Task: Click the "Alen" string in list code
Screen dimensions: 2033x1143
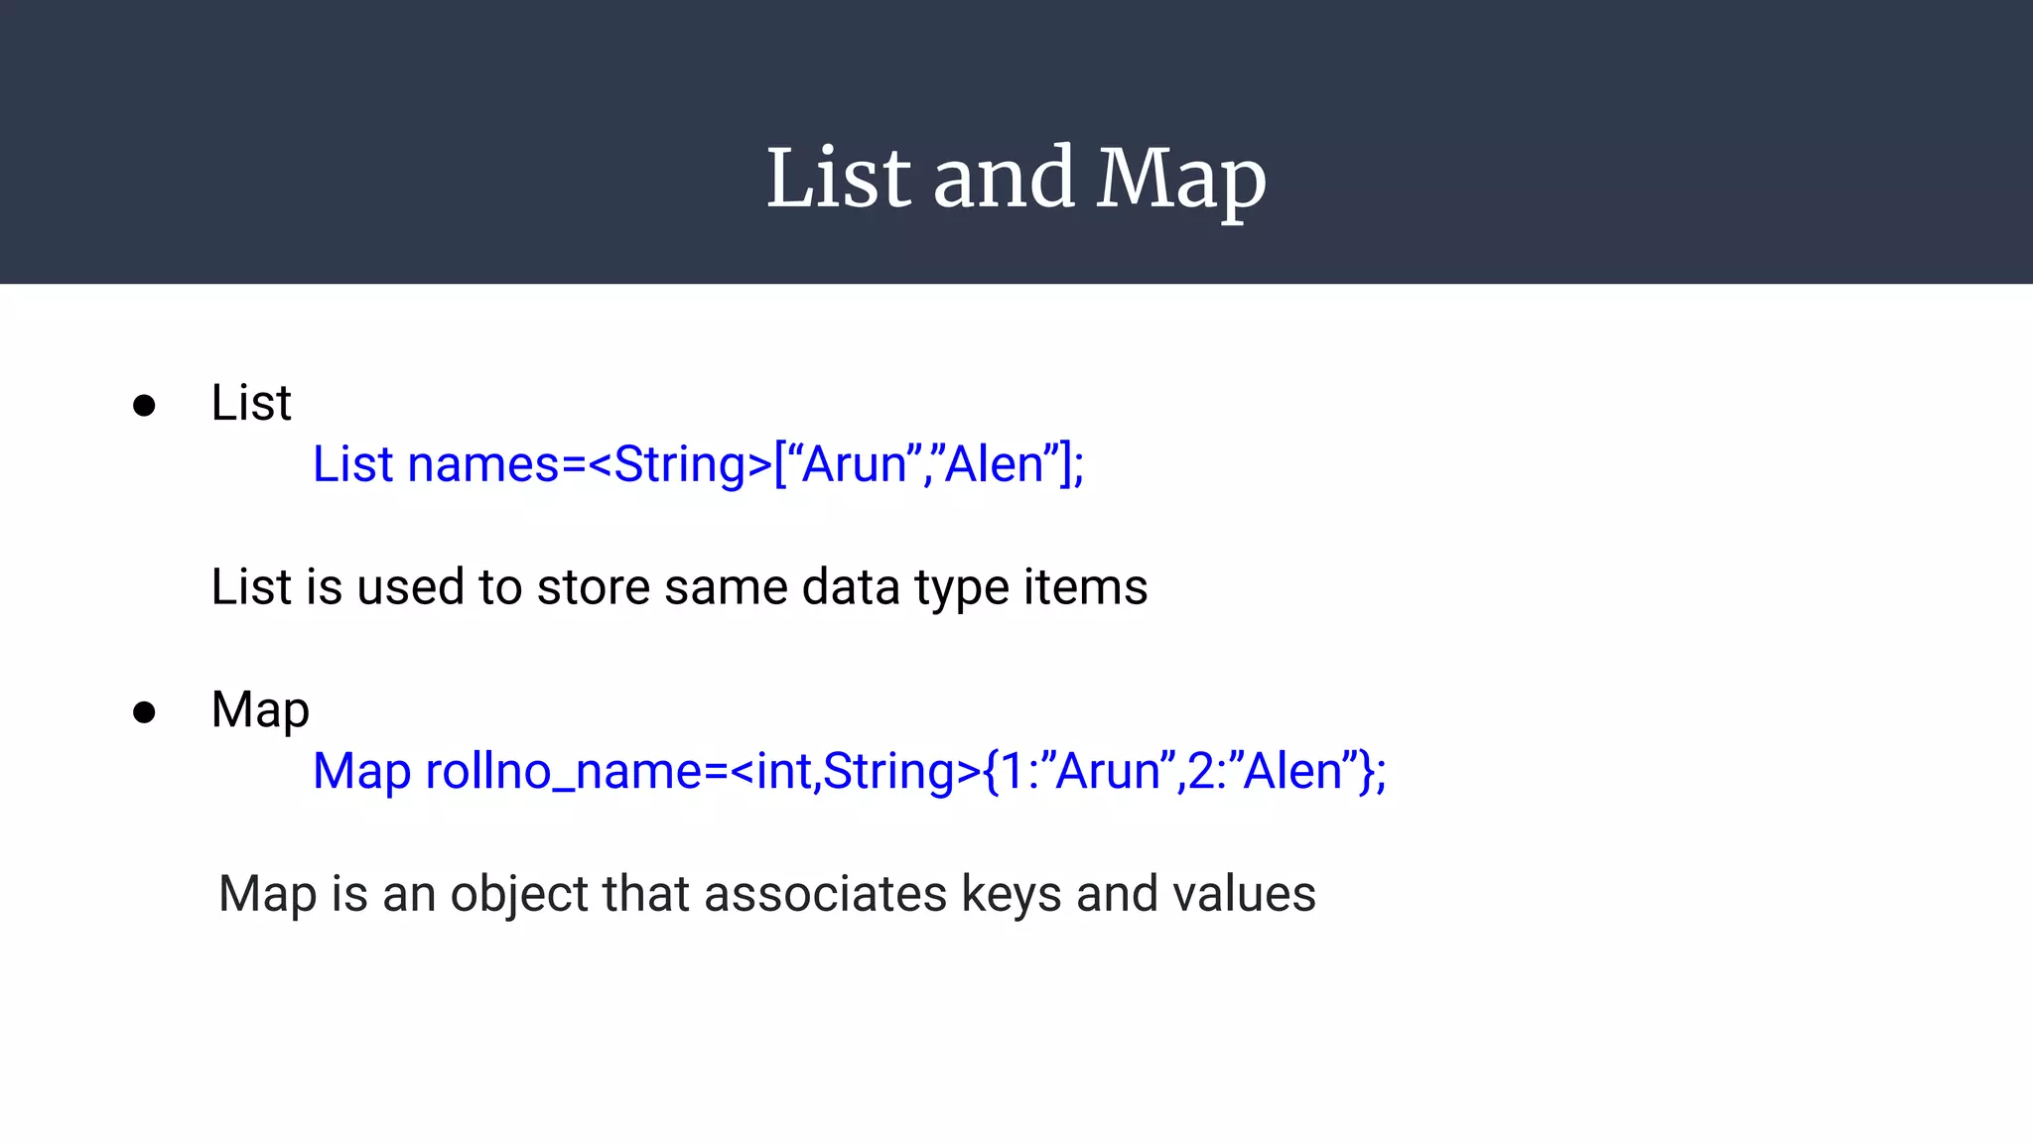Action: [995, 464]
